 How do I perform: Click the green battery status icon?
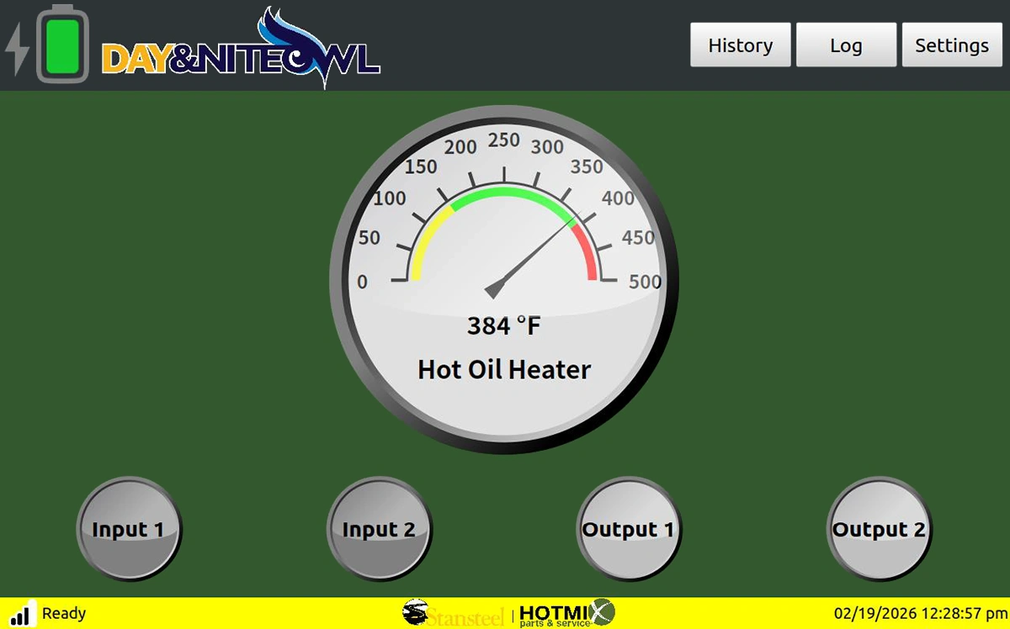coord(62,44)
